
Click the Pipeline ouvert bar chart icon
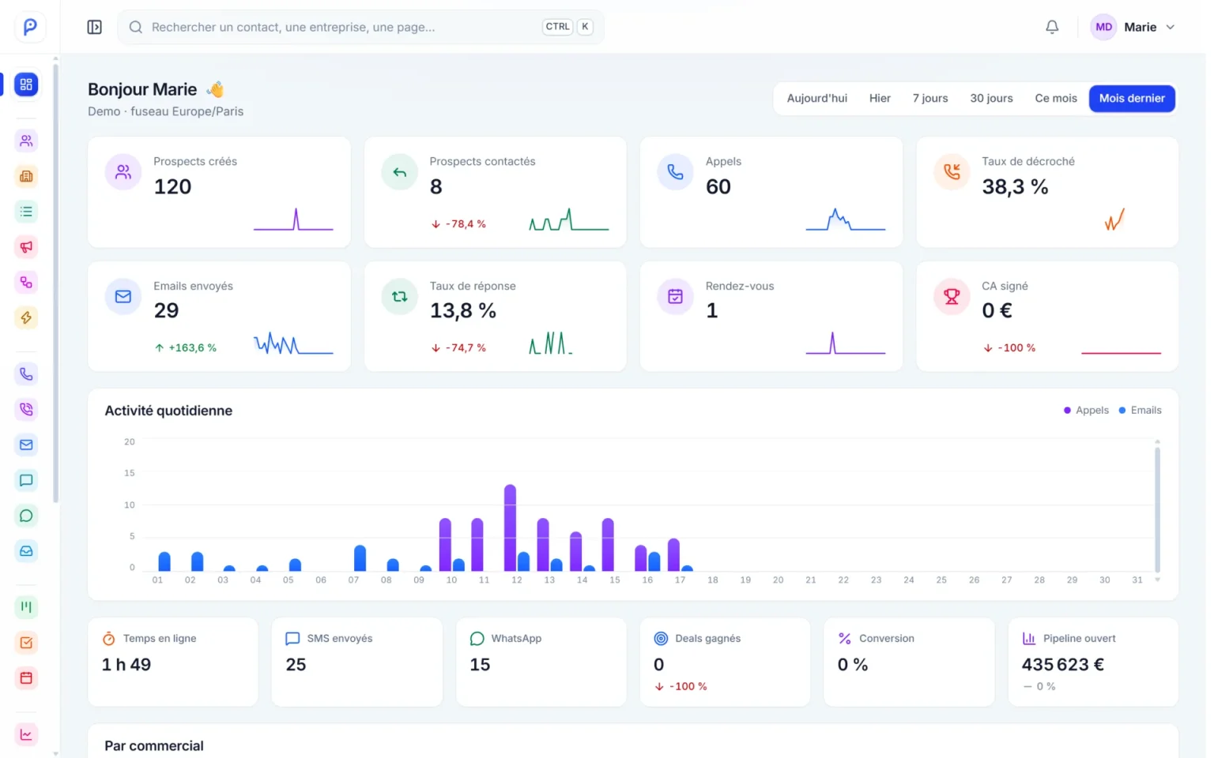click(1029, 639)
